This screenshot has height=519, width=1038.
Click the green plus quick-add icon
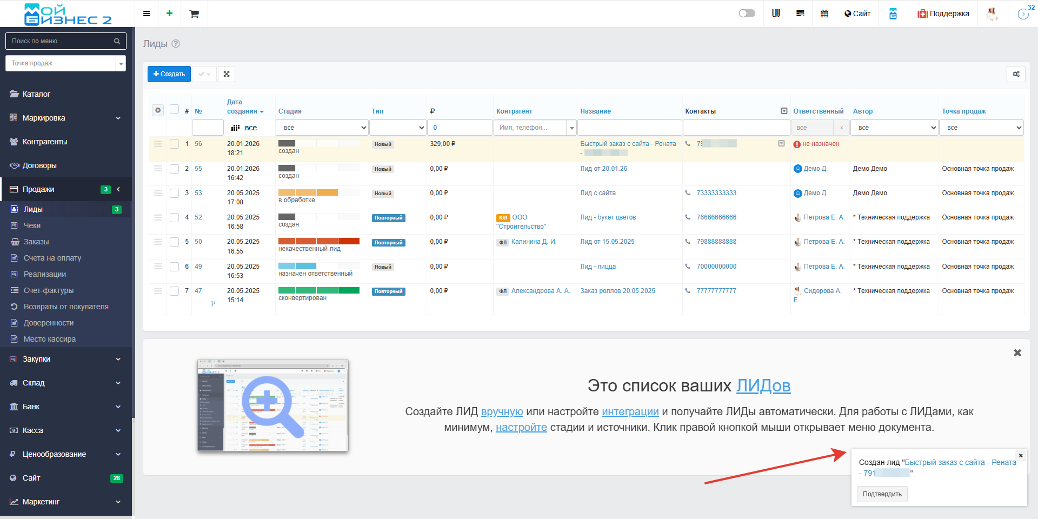[x=170, y=14]
